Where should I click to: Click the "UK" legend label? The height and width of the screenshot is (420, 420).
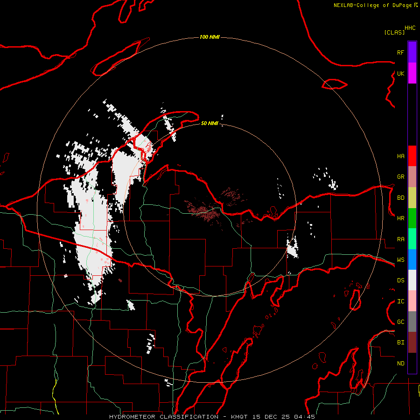(x=400, y=73)
